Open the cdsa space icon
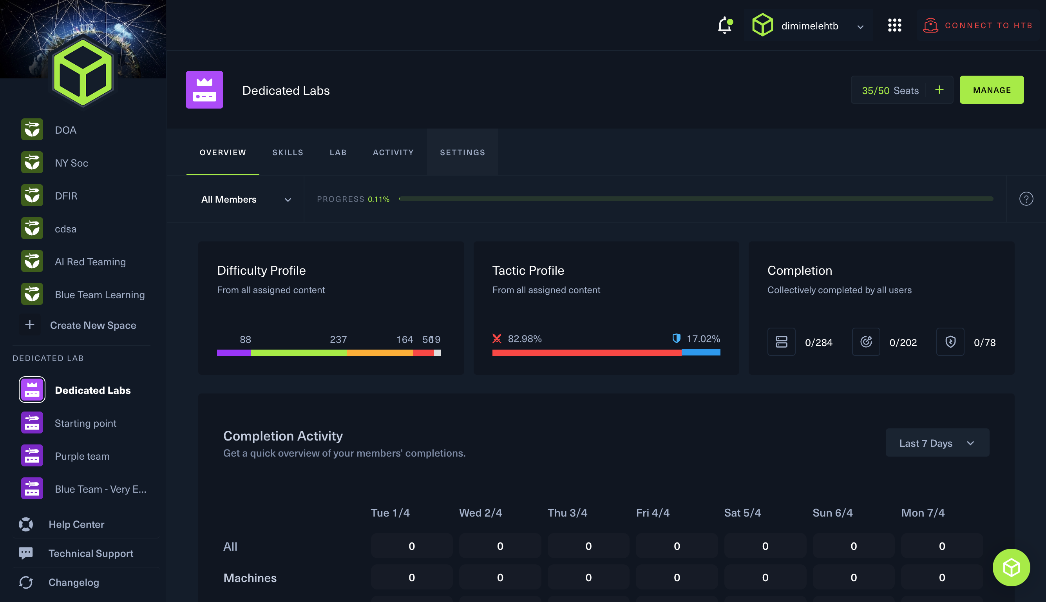Image resolution: width=1046 pixels, height=602 pixels. (32, 228)
